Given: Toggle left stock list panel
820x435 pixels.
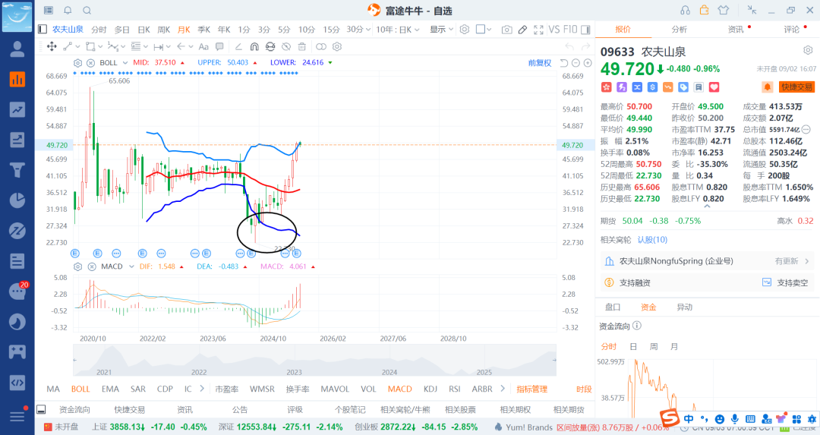Looking at the screenshot, I should tap(43, 30).
